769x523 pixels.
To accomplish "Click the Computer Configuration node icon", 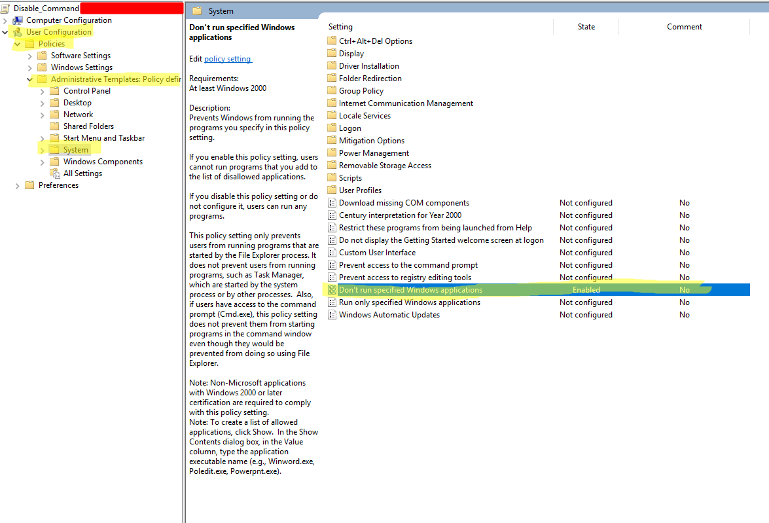I will point(18,20).
